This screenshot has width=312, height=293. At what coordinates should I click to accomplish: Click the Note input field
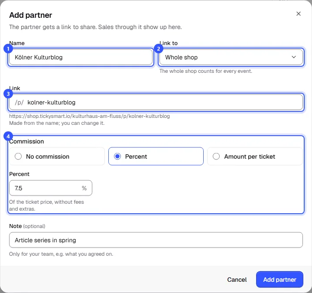coord(156,240)
